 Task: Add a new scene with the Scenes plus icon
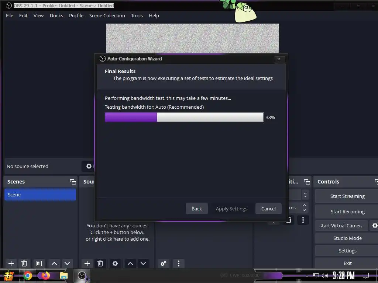point(11,263)
